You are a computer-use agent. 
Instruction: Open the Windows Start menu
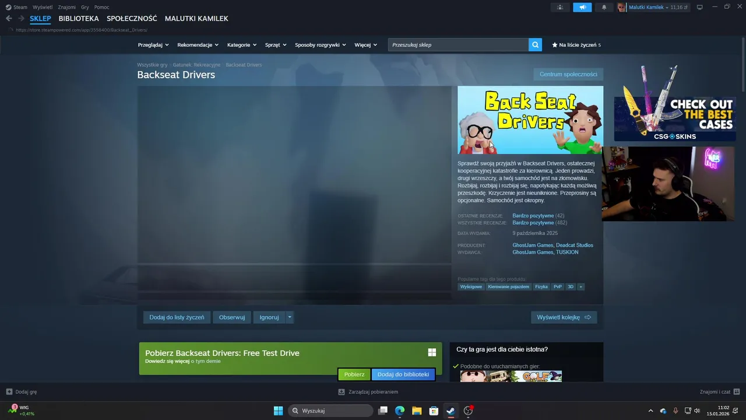279,411
